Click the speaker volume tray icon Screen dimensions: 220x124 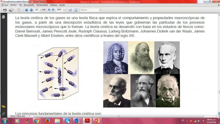click(x=199, y=121)
